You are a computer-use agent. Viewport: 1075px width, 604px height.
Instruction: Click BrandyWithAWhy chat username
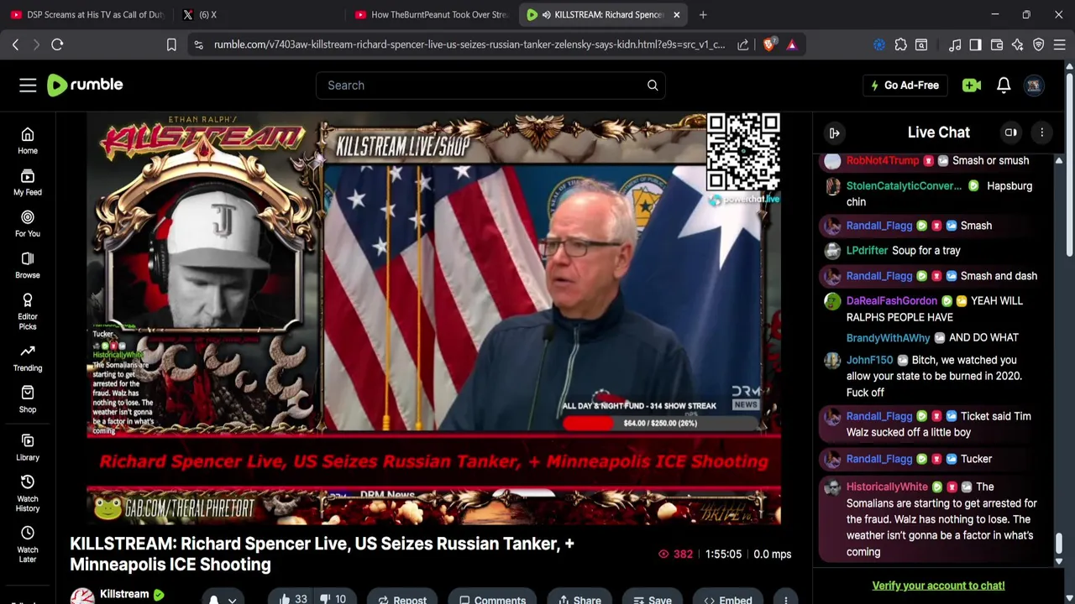pyautogui.click(x=889, y=337)
